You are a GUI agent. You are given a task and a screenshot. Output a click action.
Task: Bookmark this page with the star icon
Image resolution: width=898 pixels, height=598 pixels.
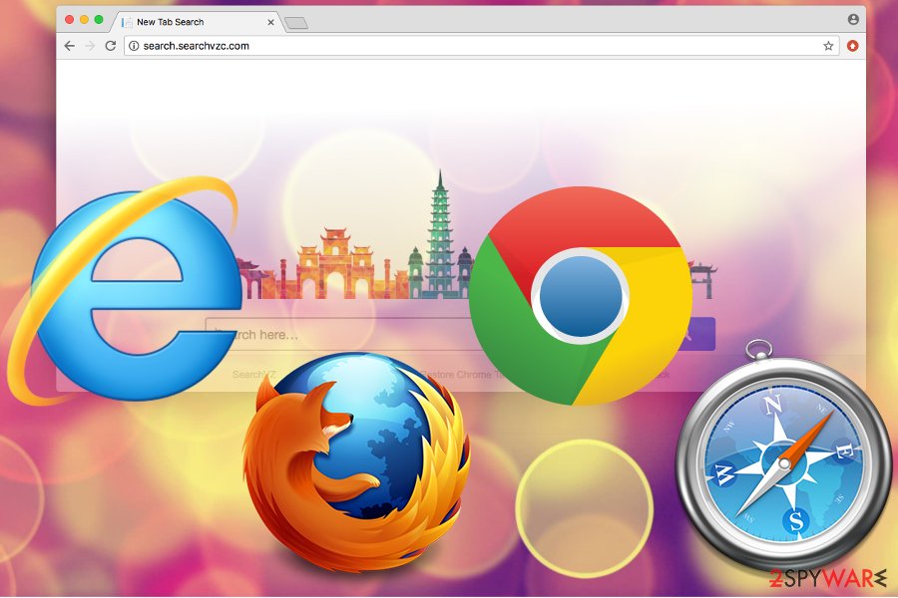828,46
